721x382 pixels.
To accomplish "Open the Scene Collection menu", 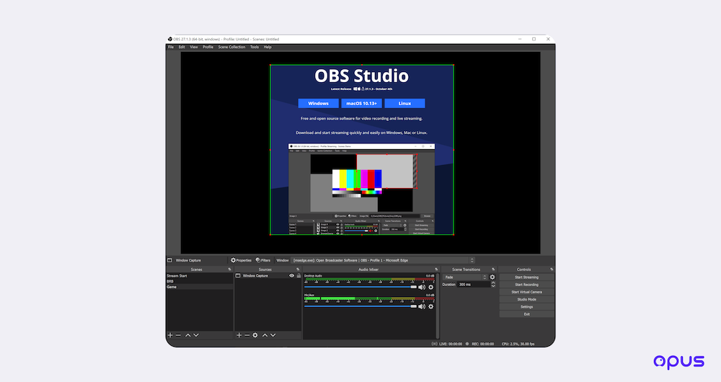I will point(231,47).
